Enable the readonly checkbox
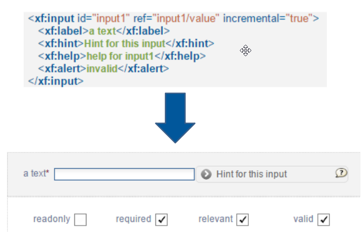This screenshot has height=232, width=363. pos(80,219)
